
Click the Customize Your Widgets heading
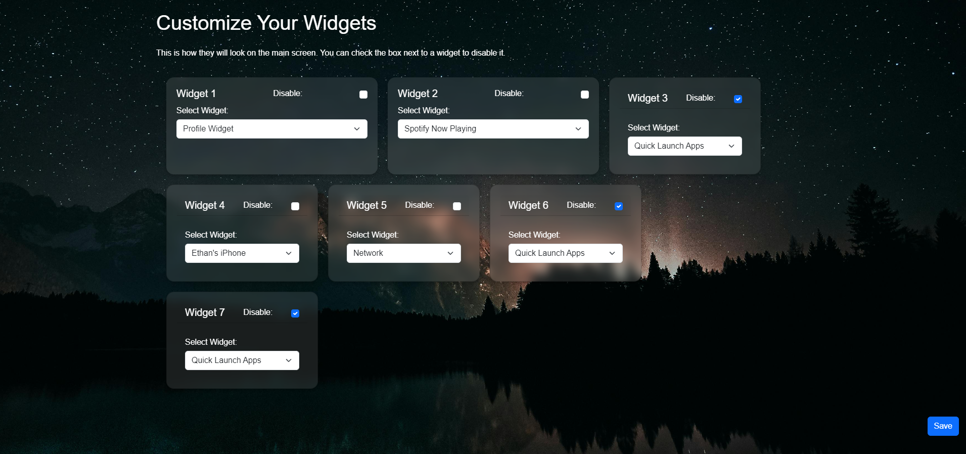[x=266, y=23]
